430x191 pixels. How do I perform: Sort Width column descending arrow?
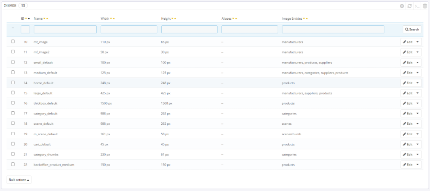point(111,19)
